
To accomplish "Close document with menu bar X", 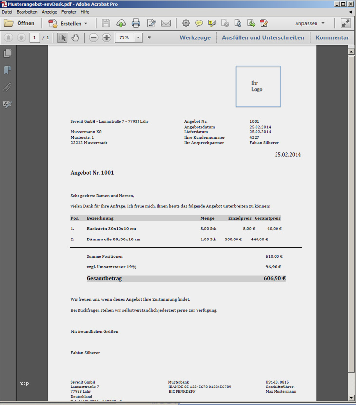I will [351, 12].
